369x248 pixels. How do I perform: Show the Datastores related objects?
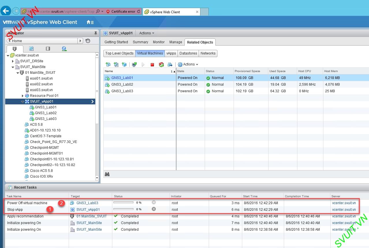pos(188,53)
